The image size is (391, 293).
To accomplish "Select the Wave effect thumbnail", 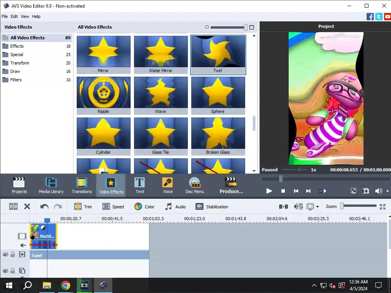I will point(161,96).
